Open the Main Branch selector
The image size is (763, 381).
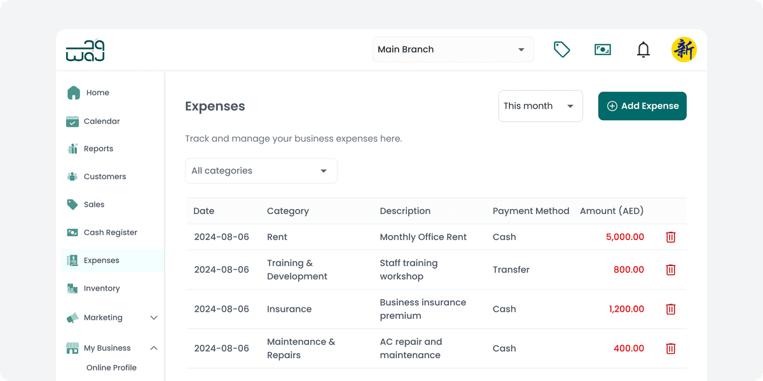(453, 49)
